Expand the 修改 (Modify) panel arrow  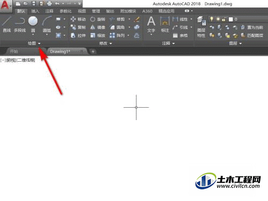coord(111,43)
